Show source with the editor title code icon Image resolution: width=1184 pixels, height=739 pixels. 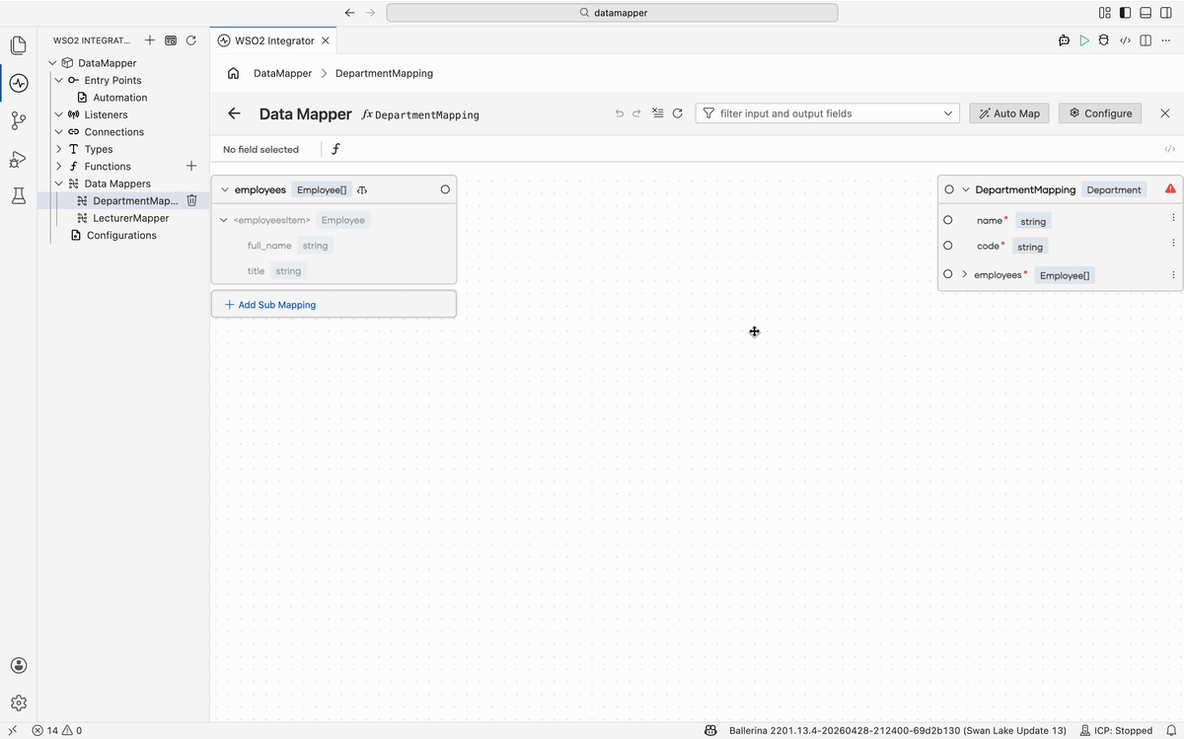tap(1125, 40)
